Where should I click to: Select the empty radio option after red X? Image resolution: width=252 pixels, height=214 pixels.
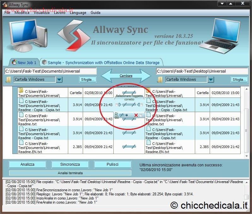tap(141, 115)
